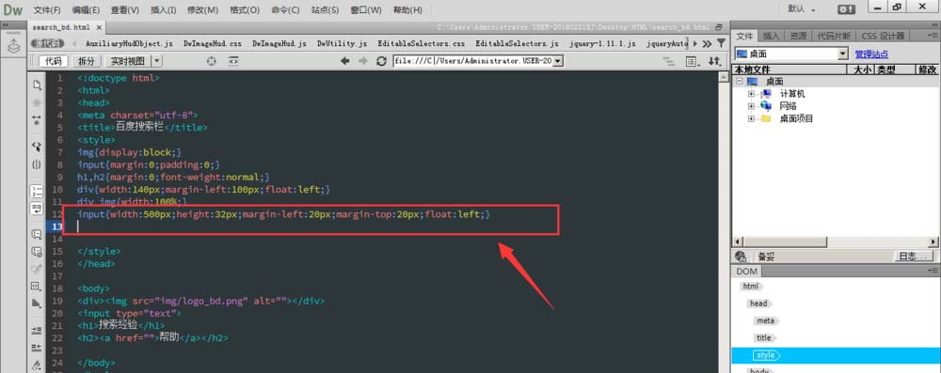941x373 pixels.
Task: Switch to 拆分 split view
Action: (87, 61)
